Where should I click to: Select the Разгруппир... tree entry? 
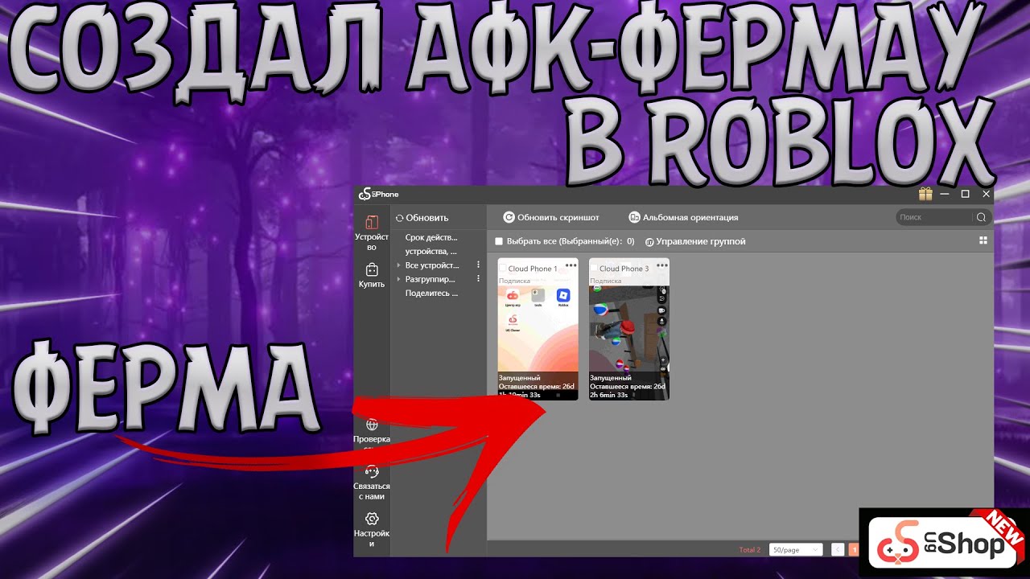coord(430,279)
